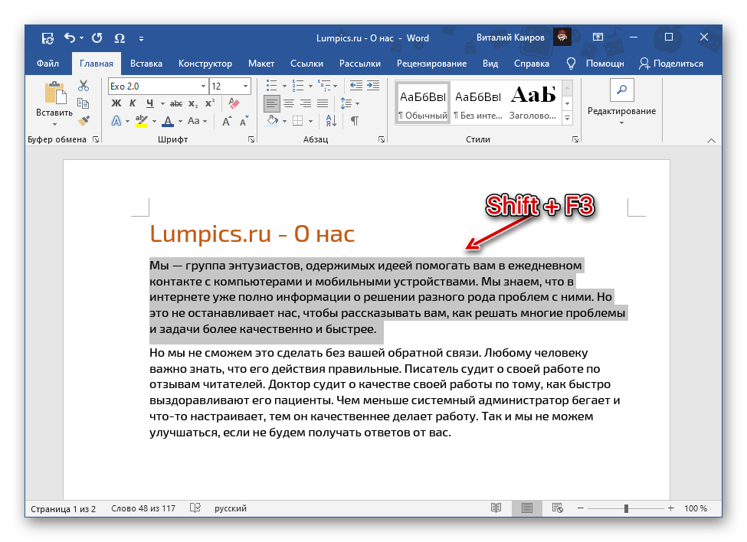Viewport: 747px width, 542px height.
Task: Open the Файл tab
Action: coord(48,64)
